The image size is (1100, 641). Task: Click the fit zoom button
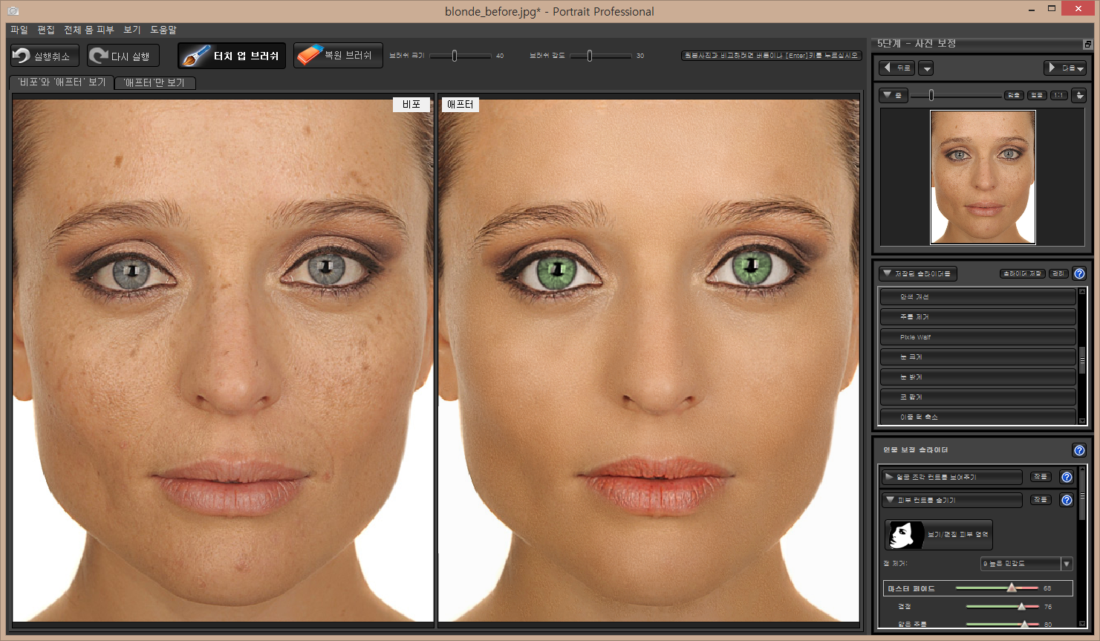tap(1014, 95)
